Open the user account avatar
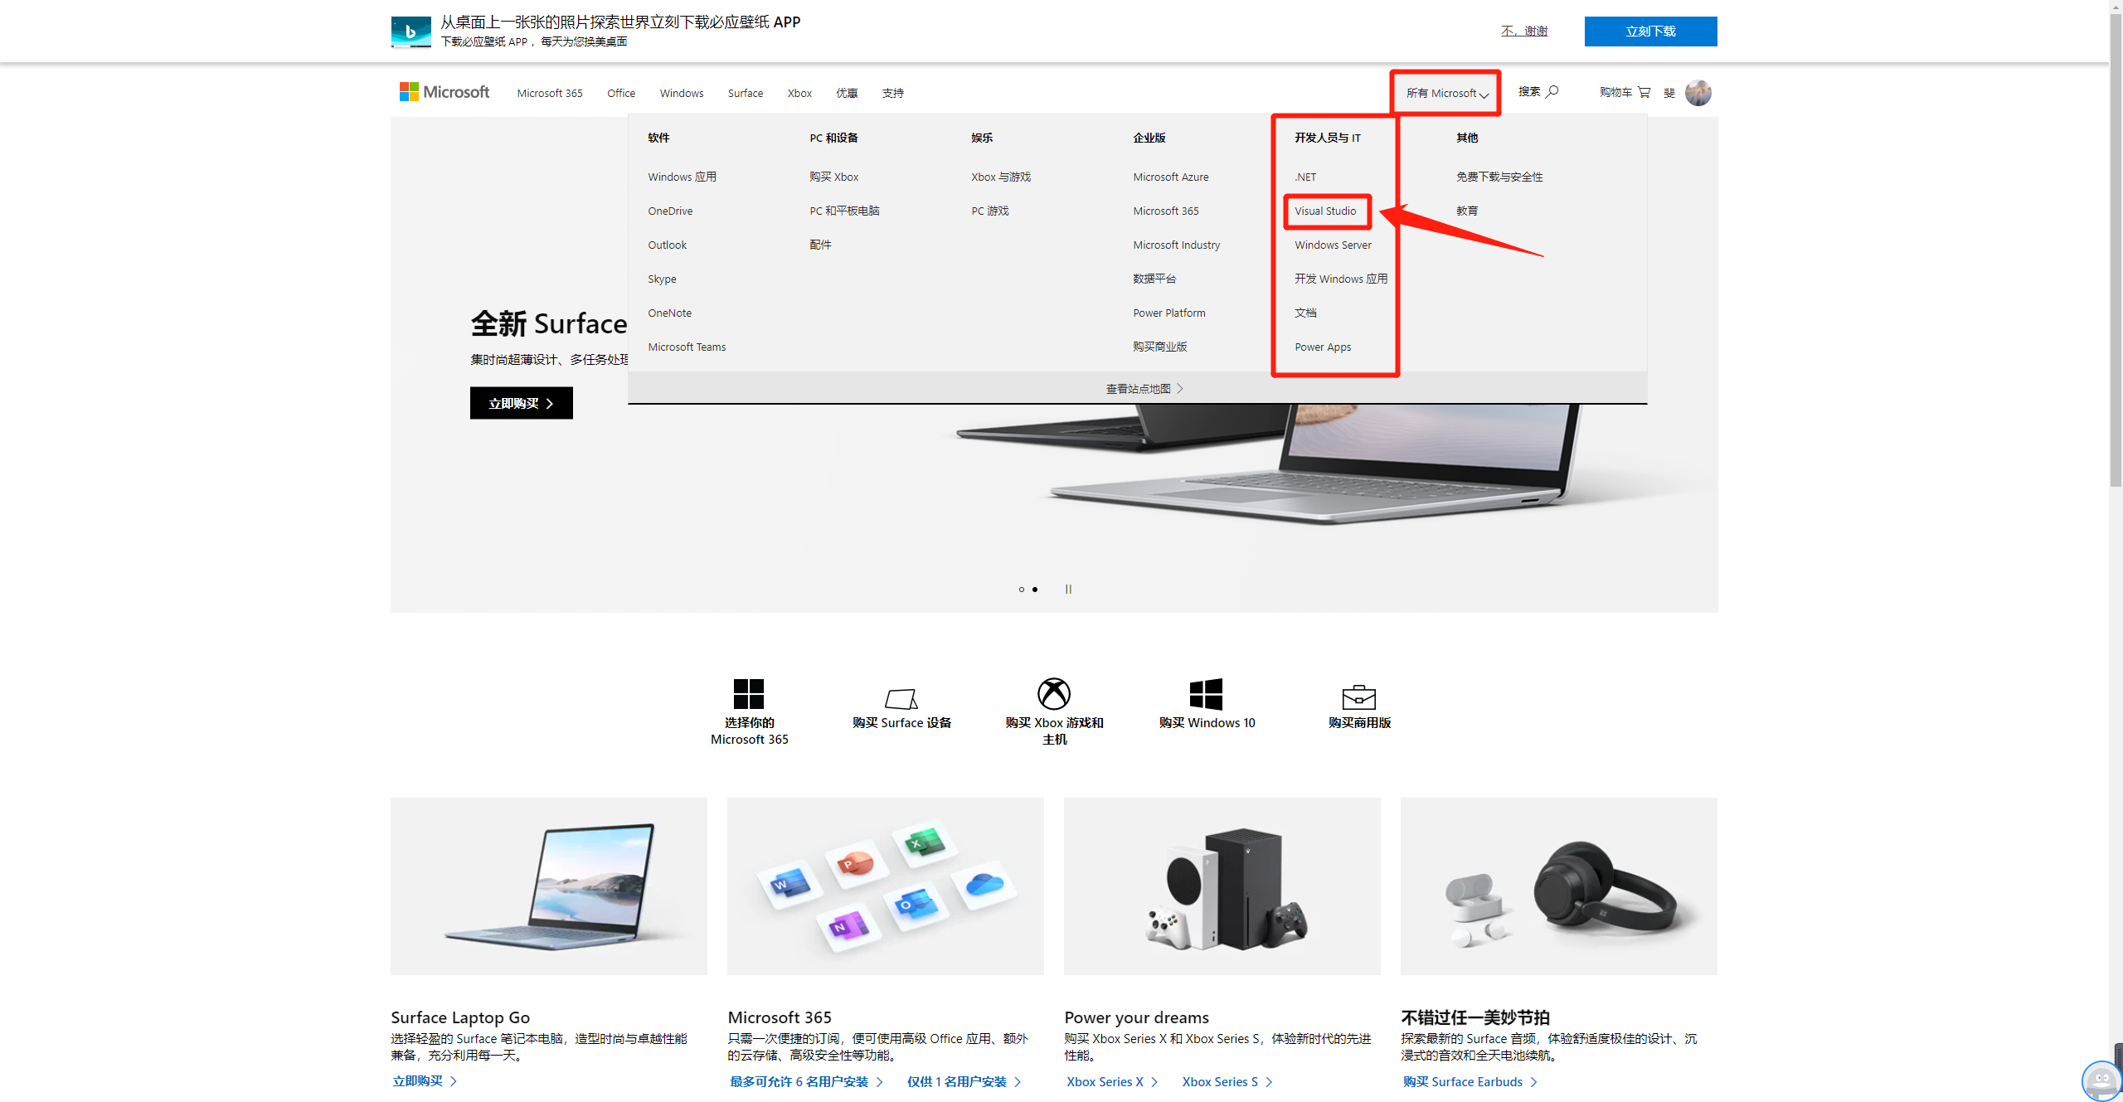Viewport: 2123px width, 1102px height. [1698, 92]
